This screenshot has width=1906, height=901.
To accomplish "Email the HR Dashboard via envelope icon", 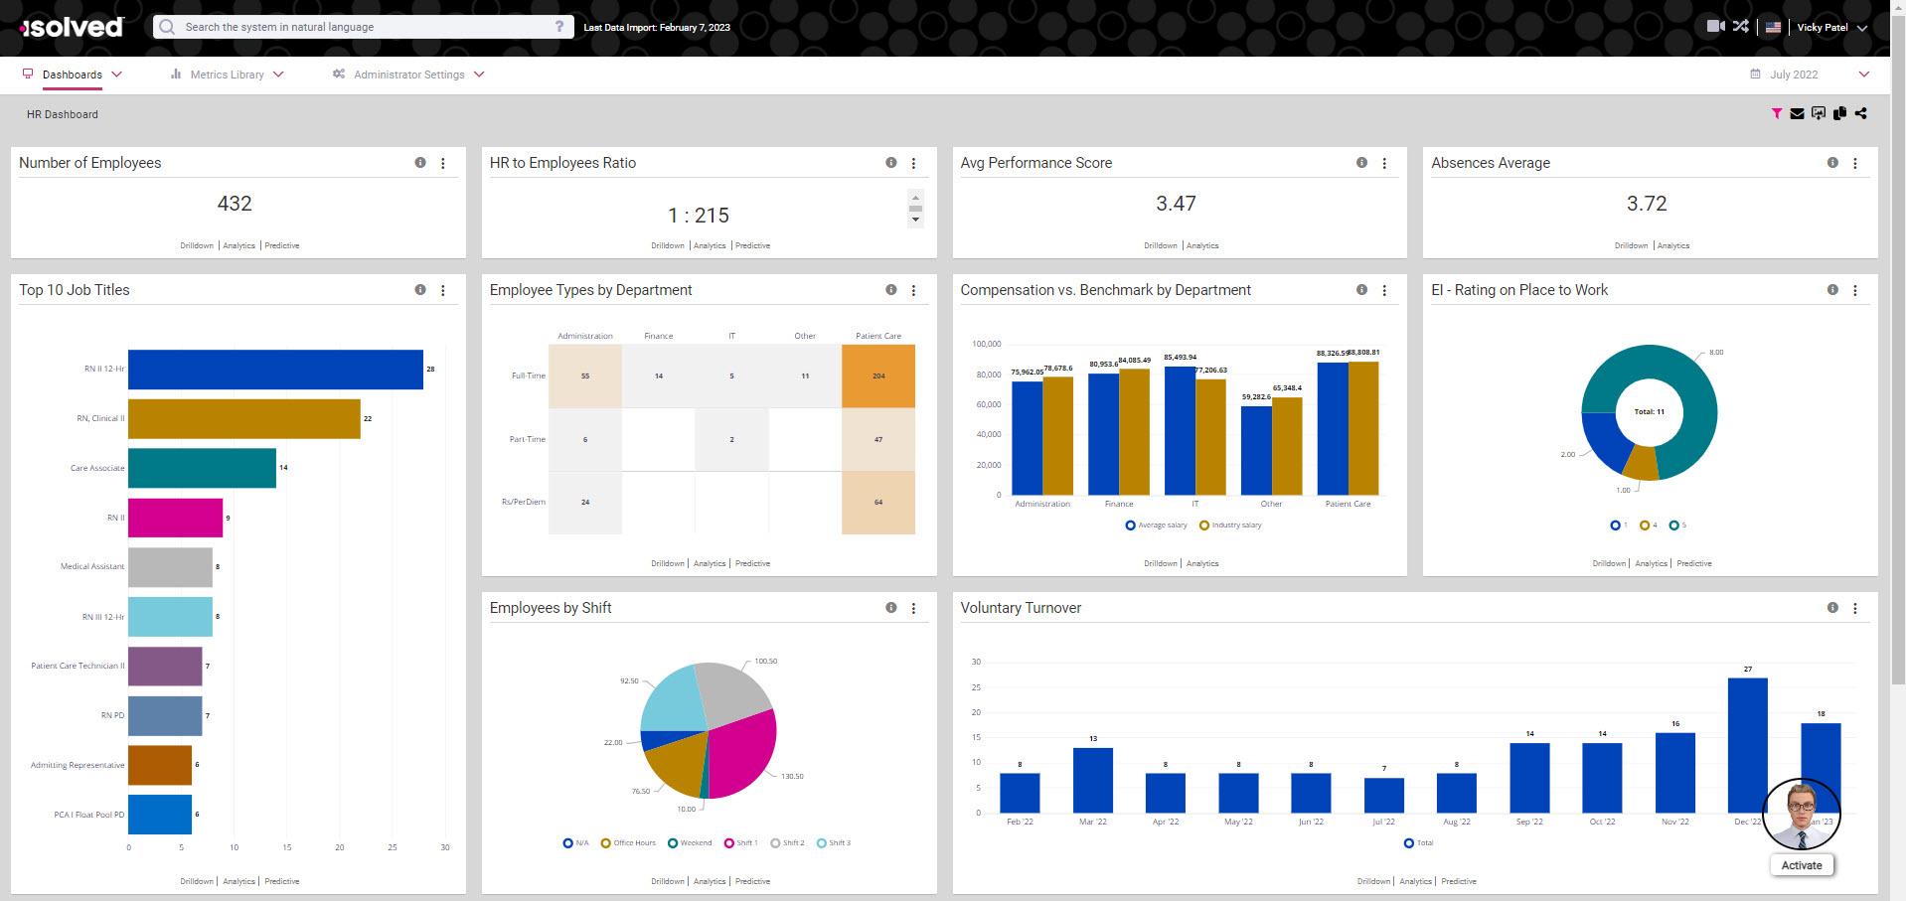I will tap(1797, 114).
